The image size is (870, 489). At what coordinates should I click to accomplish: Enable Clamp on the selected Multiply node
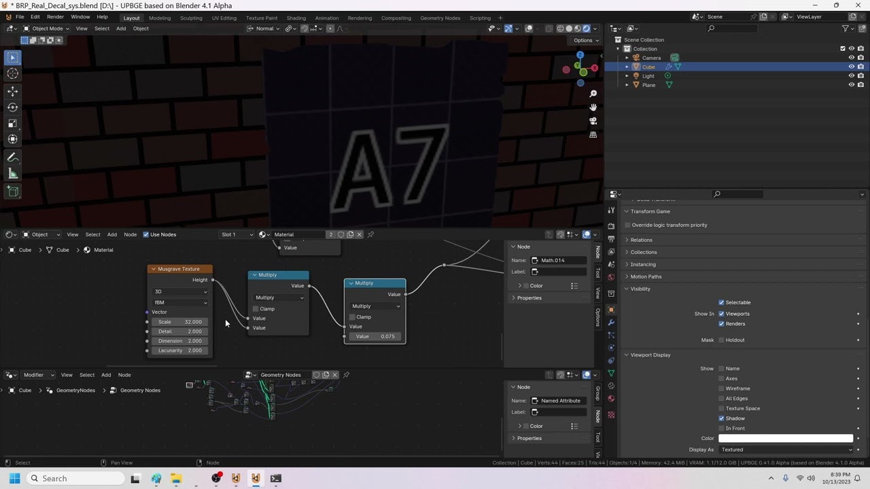[x=353, y=317]
